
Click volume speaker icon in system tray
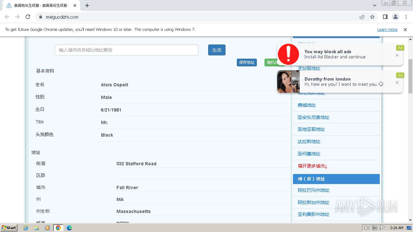(x=367, y=228)
